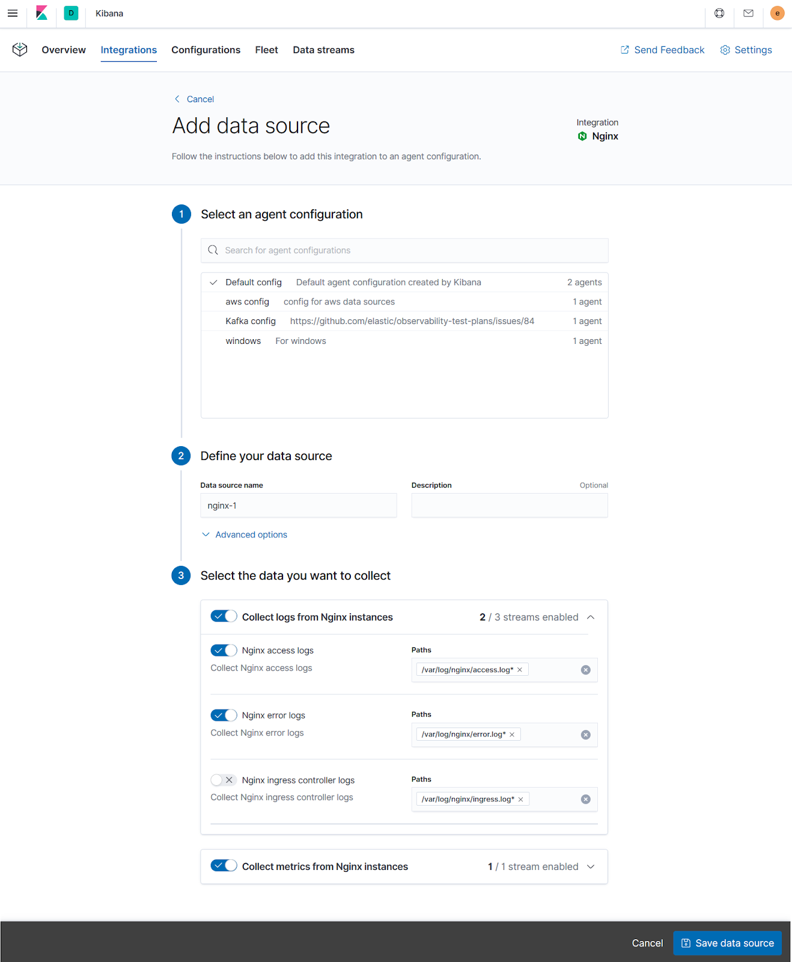Image resolution: width=792 pixels, height=962 pixels.
Task: Enable Nginx ingress controller logs
Action: pyautogui.click(x=224, y=780)
